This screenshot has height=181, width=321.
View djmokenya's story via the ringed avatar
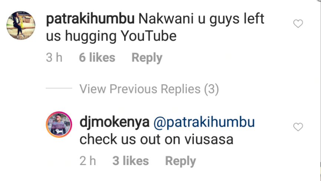(59, 125)
